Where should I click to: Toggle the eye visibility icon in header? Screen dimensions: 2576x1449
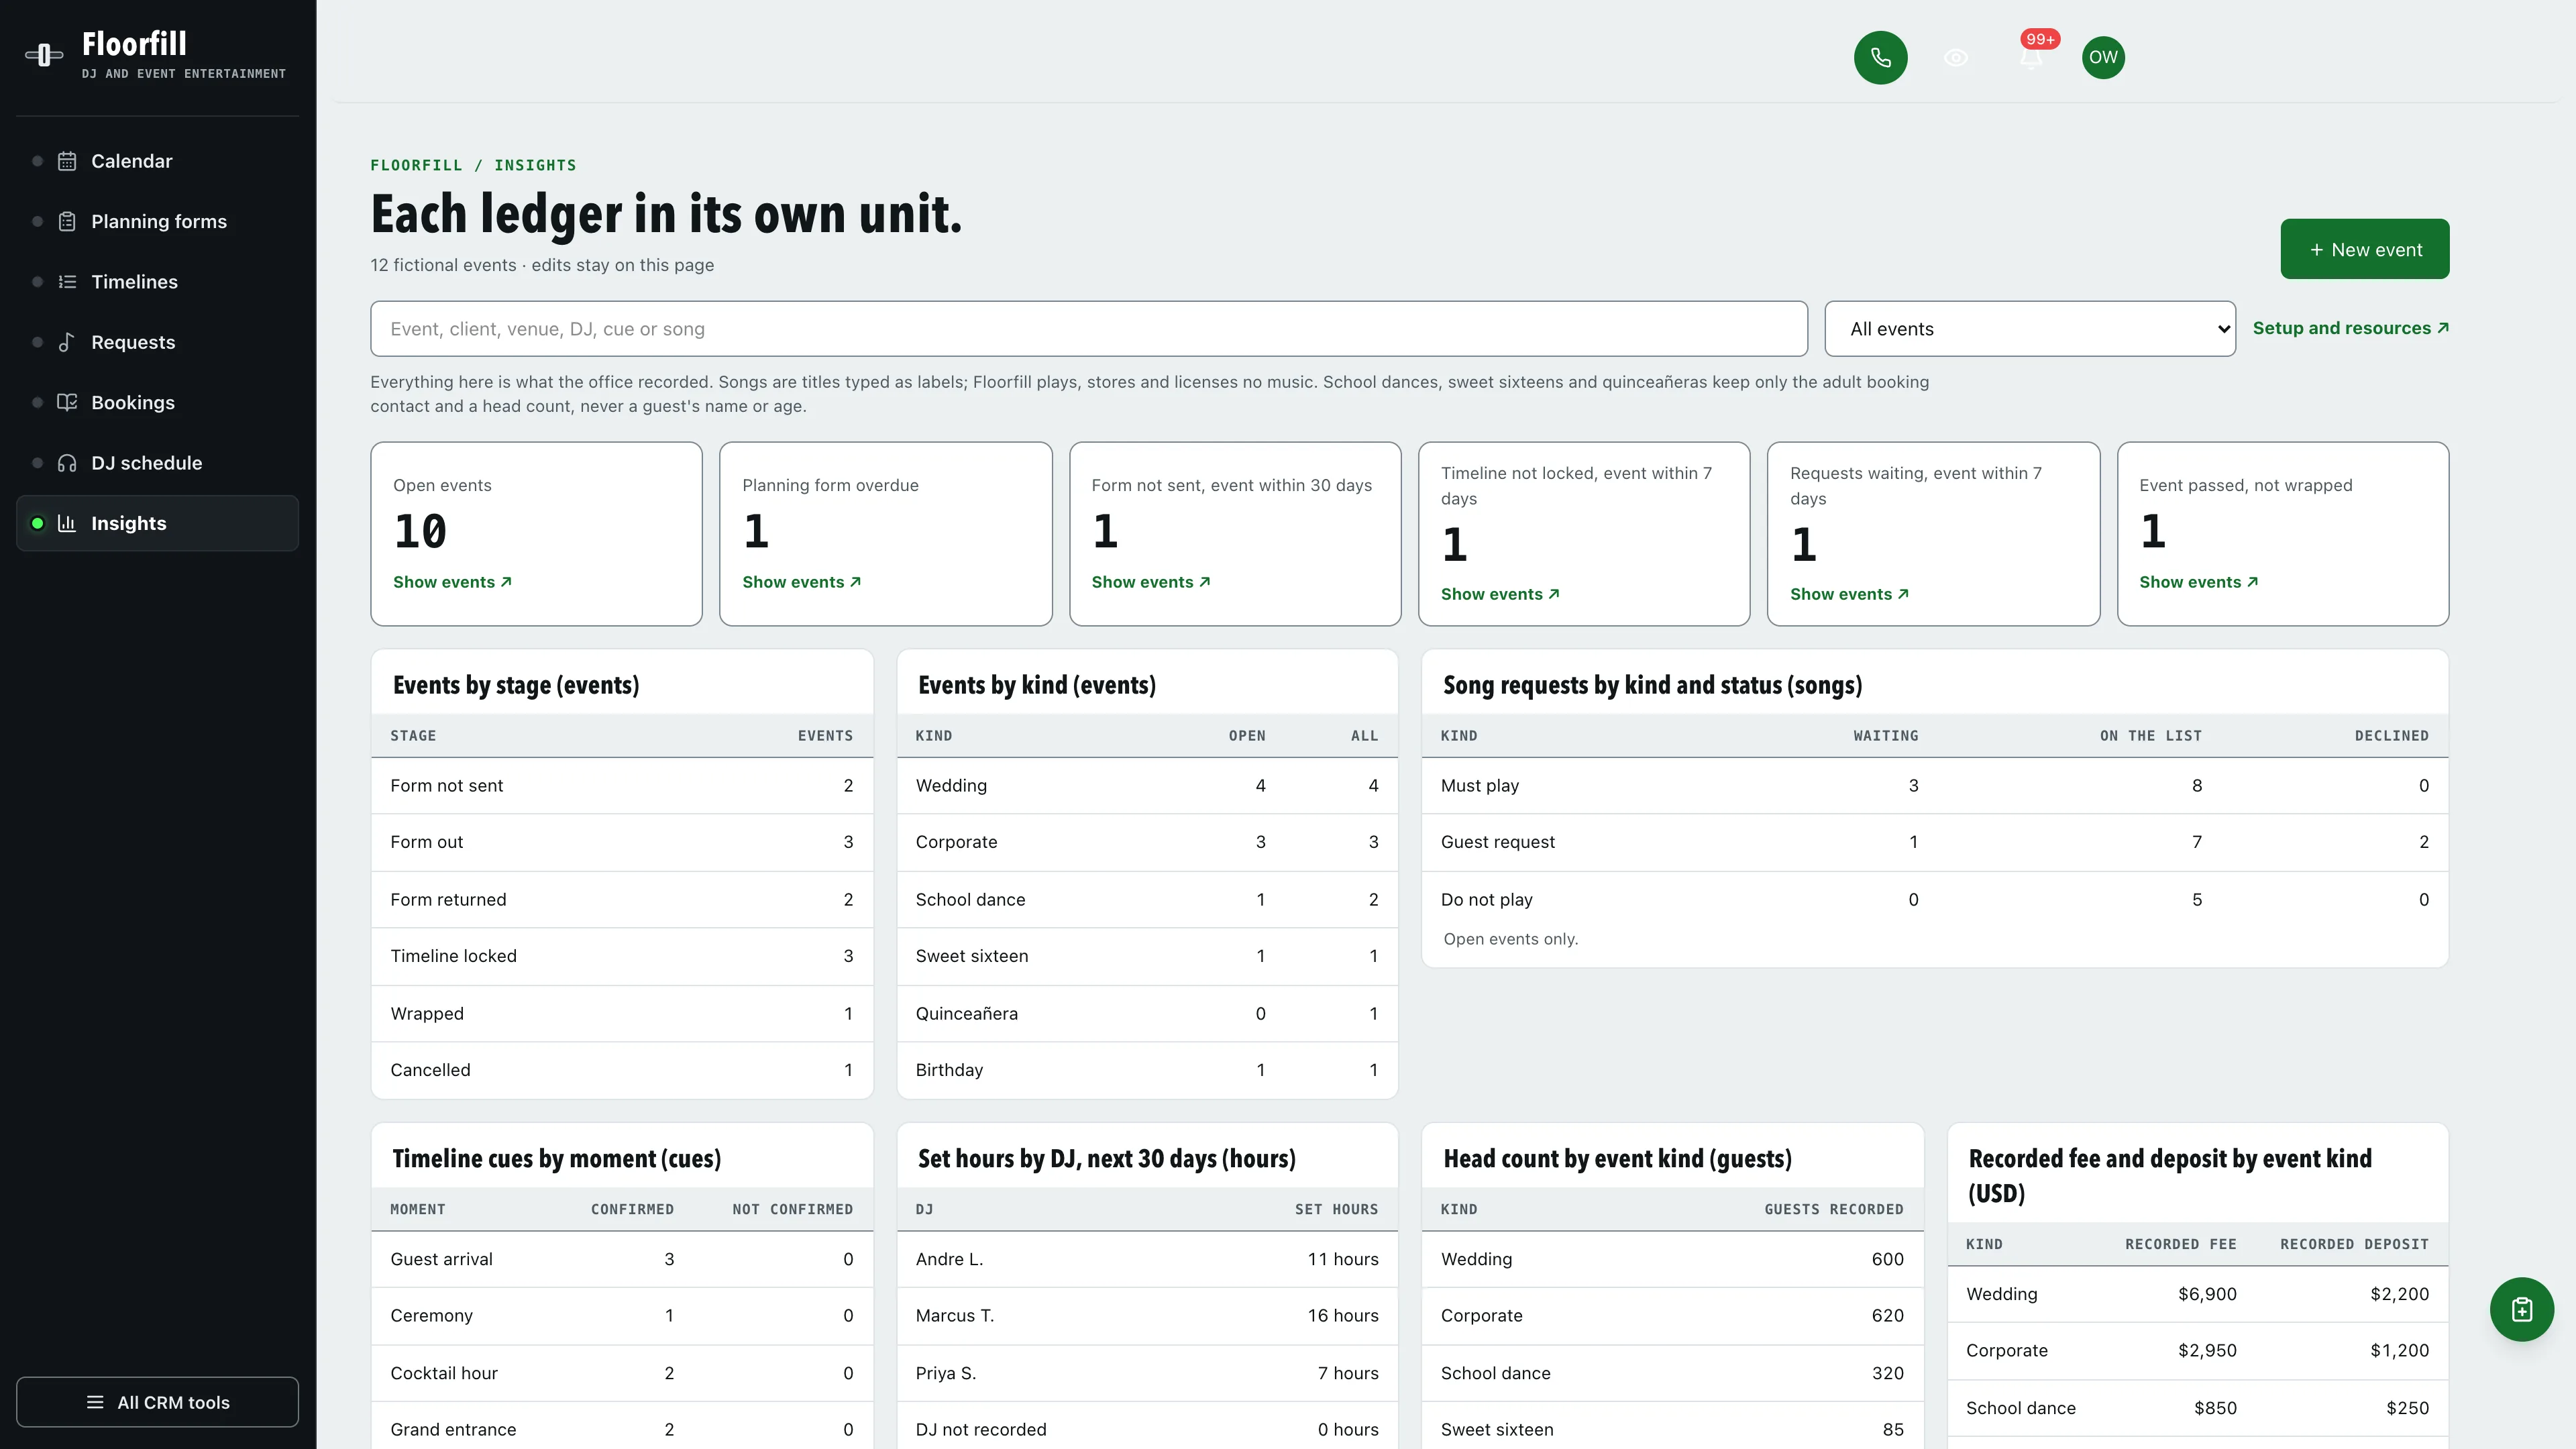(x=1956, y=57)
